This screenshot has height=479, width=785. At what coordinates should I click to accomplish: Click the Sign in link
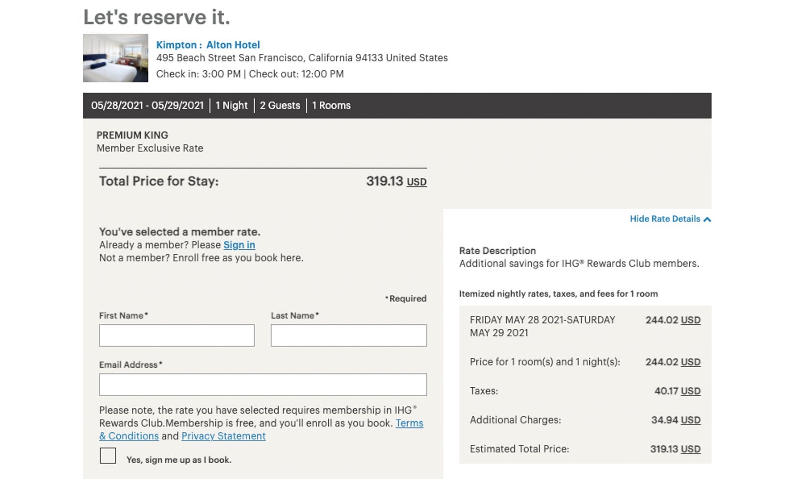point(239,245)
